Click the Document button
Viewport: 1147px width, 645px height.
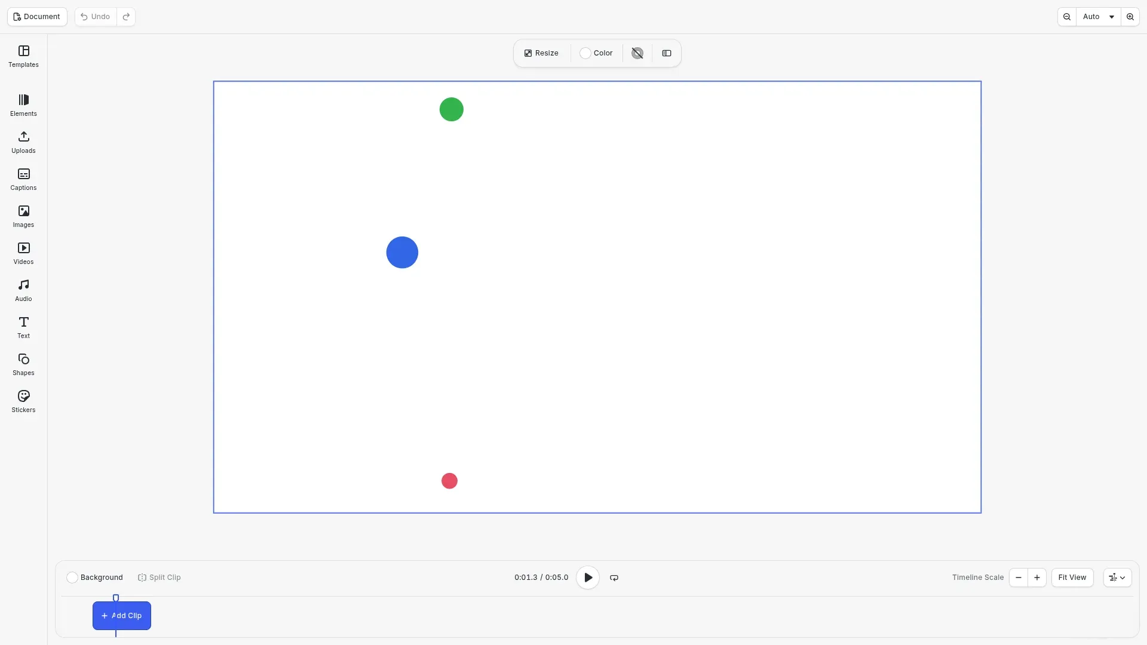coord(37,17)
